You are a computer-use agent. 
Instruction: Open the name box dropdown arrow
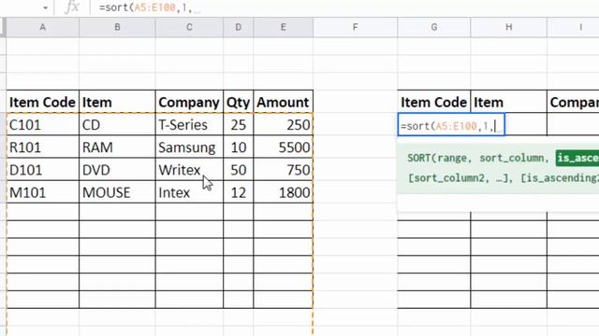click(x=46, y=7)
